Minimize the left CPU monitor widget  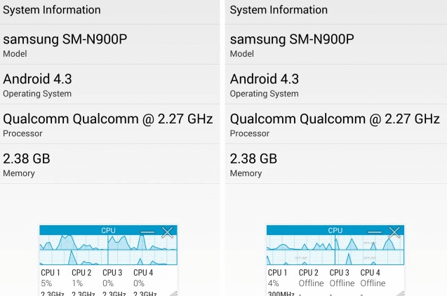147,231
